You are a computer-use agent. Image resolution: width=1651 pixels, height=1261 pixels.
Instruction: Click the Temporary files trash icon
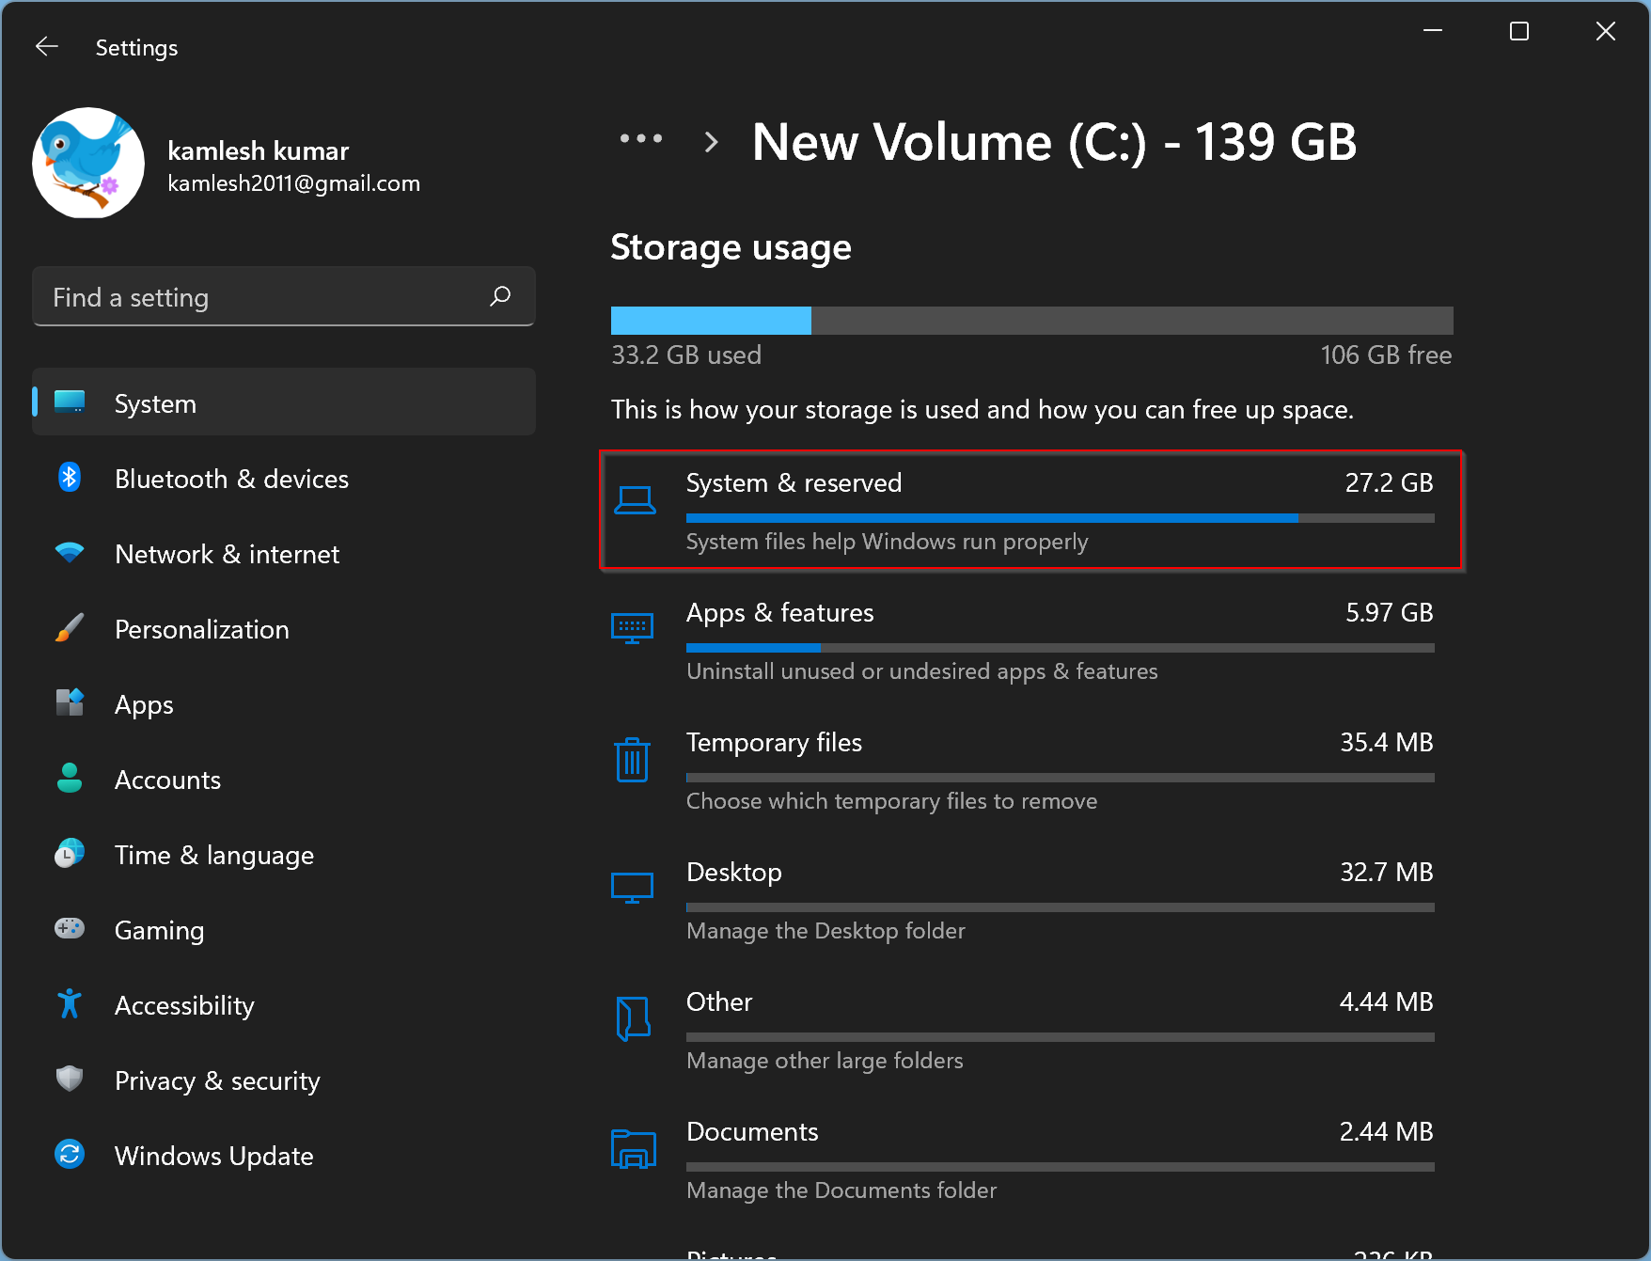click(632, 760)
